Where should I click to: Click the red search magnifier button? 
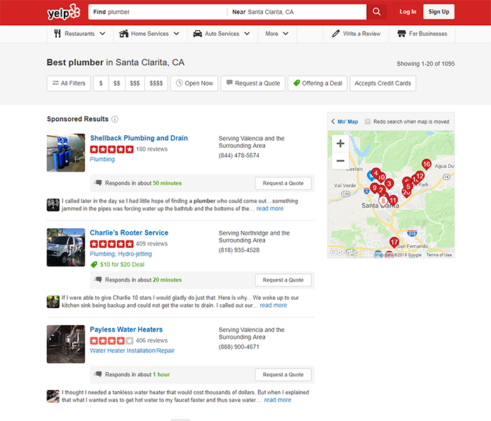pos(377,12)
